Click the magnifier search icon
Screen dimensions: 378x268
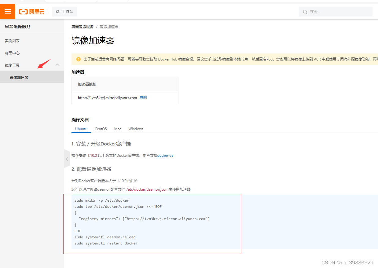[x=305, y=12]
